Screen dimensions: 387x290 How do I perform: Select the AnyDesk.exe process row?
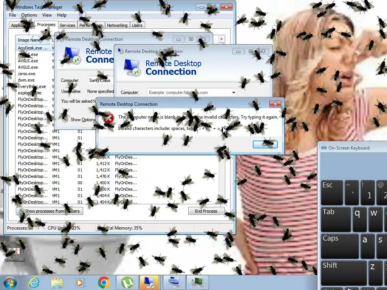pos(34,48)
